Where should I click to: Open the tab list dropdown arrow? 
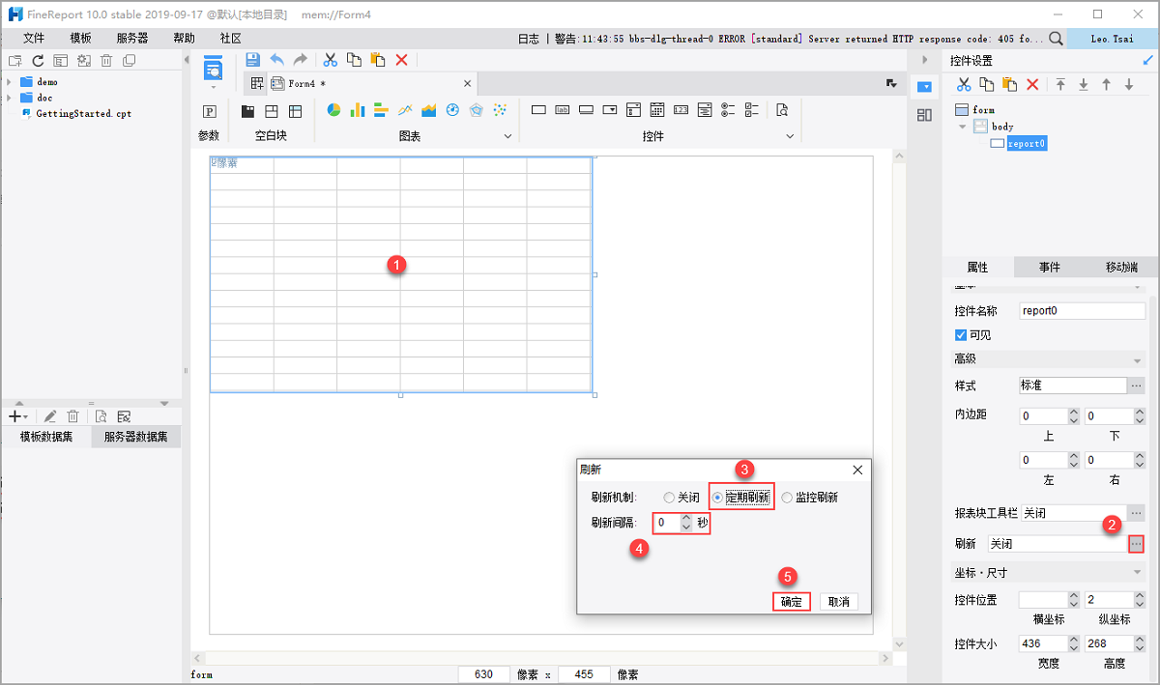coord(890,84)
